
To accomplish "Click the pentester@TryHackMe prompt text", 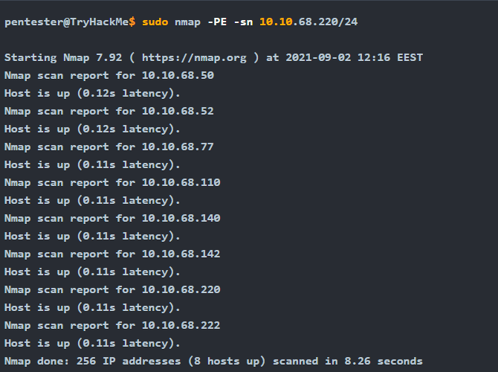I will (x=67, y=22).
